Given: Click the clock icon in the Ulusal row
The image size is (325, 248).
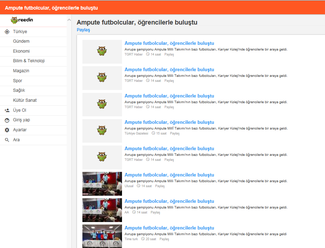Looking at the screenshot, I should 138,186.
